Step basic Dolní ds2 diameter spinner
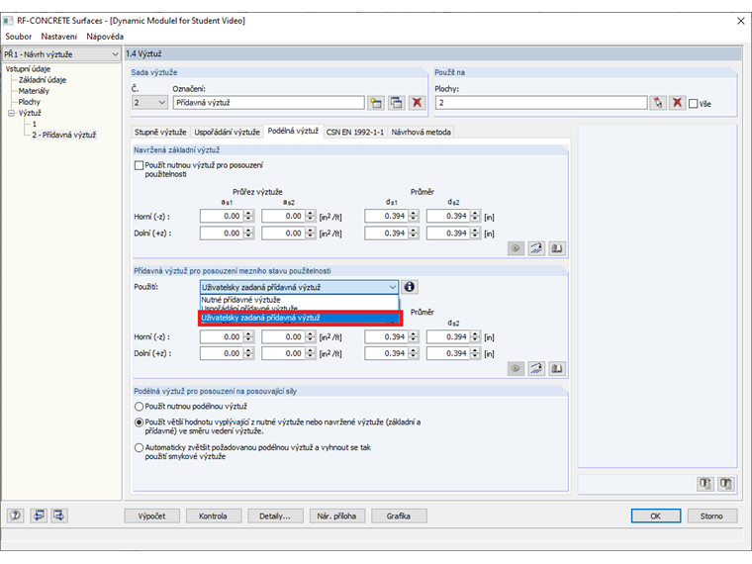This screenshot has width=752, height=564. click(475, 234)
